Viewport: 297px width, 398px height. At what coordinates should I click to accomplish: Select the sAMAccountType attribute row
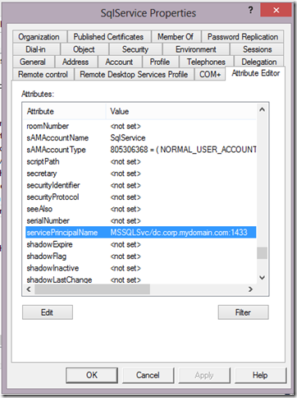[140, 150]
